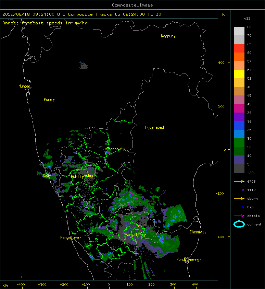Click the 0 km horizontal axis tick label
This screenshot has width=265, height=289.
point(109,285)
